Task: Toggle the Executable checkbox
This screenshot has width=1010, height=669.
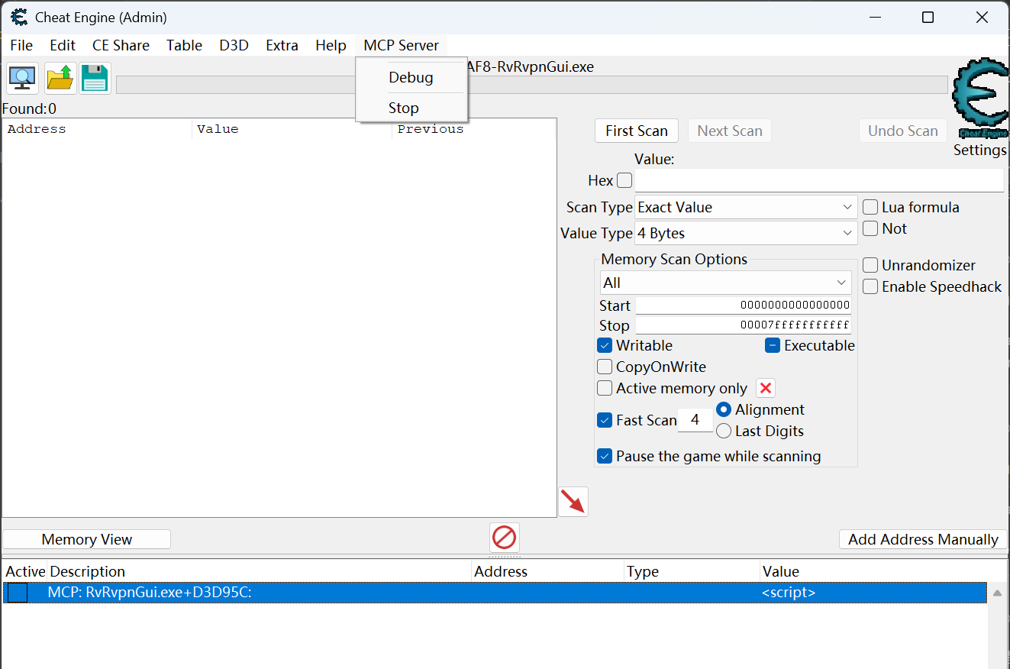Action: [x=773, y=345]
